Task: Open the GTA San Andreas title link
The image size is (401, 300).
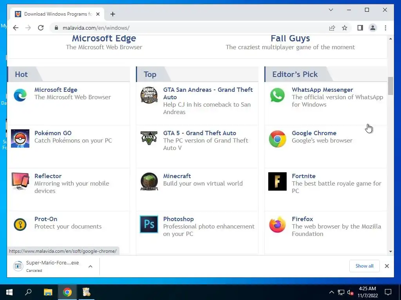Action: [x=208, y=93]
